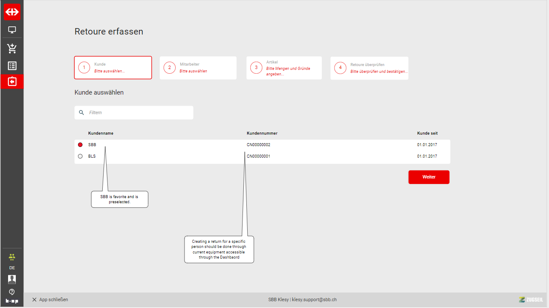Screen dimensions: 549x308
Task: Go to step 1 Kunde
Action: (113, 68)
